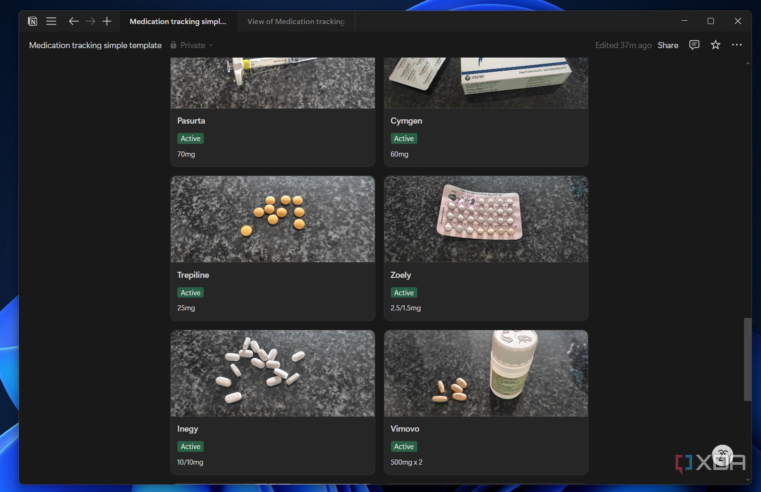Minimize the Notion window
The image size is (761, 492).
coord(684,21)
